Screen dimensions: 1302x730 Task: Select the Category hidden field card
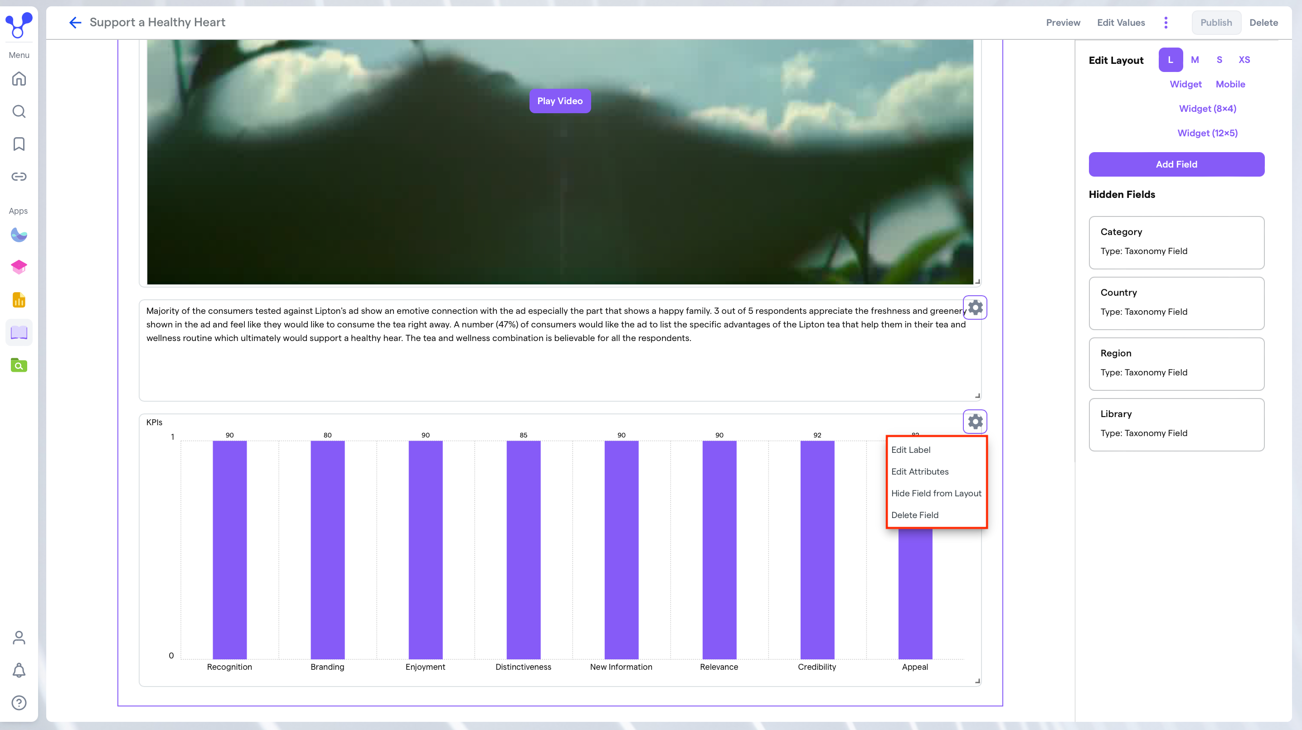[1176, 243]
